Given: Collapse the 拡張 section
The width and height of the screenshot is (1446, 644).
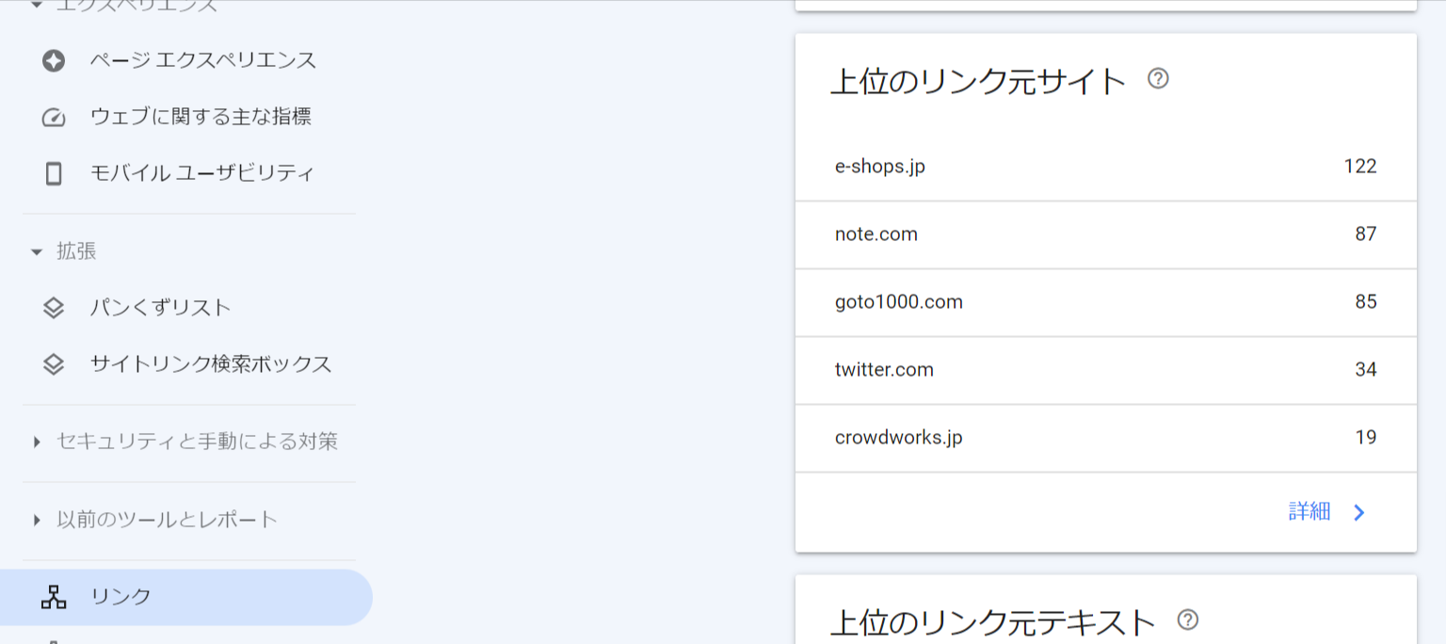Looking at the screenshot, I should coord(37,252).
